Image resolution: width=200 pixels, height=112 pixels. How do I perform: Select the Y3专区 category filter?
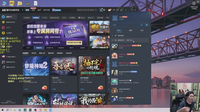pyautogui.click(x=44, y=18)
